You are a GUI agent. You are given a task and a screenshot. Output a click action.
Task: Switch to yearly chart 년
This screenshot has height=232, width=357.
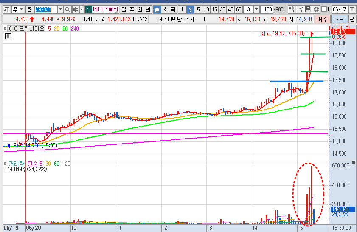148,10
